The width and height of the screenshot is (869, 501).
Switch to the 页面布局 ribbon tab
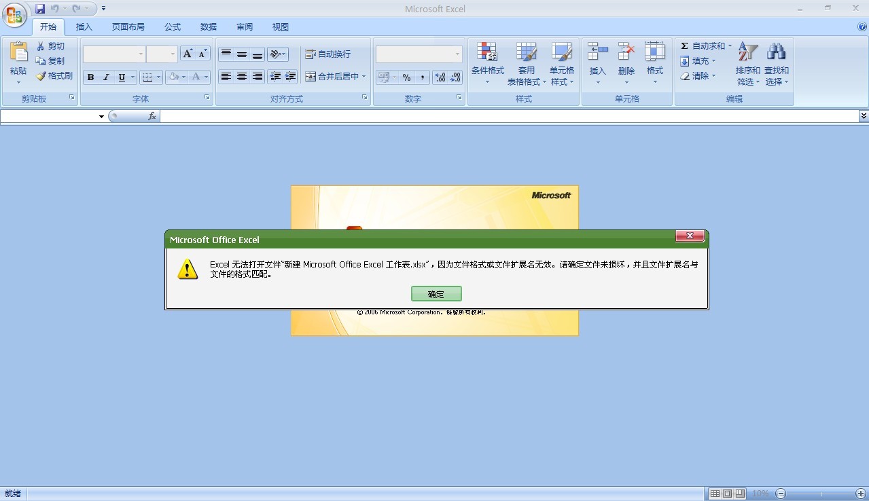click(128, 27)
